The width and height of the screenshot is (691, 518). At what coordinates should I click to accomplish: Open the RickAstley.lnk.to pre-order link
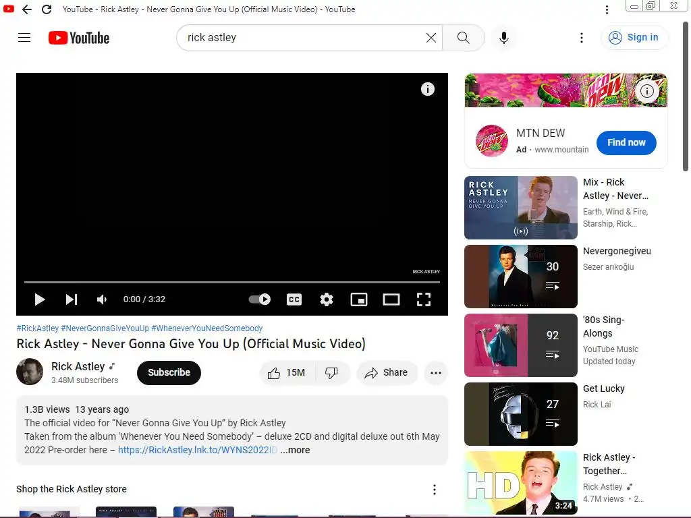click(198, 450)
